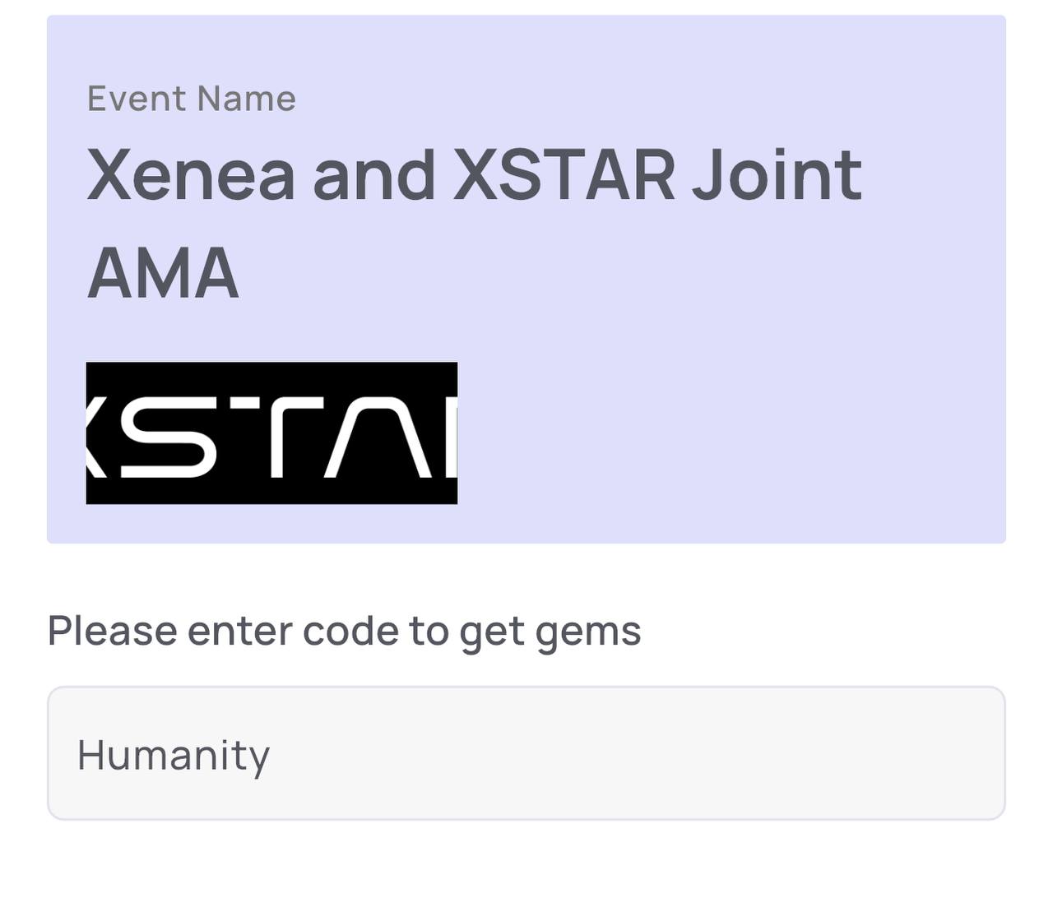Click the word "Name" in the Event Name label
Image resolution: width=1053 pixels, height=907 pixels.
click(x=247, y=99)
